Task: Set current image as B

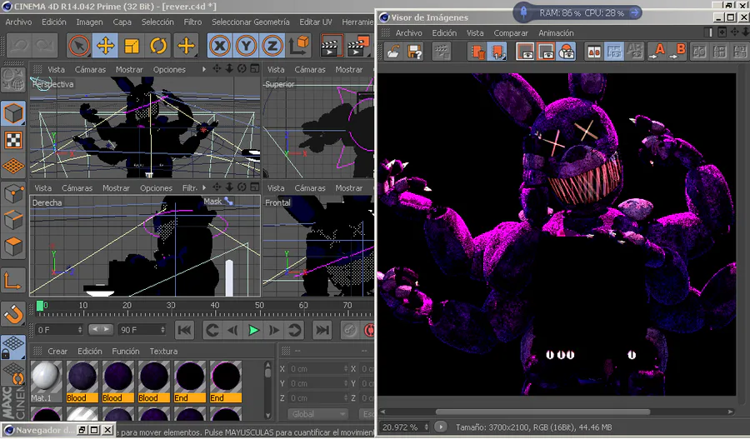Action: click(x=677, y=52)
